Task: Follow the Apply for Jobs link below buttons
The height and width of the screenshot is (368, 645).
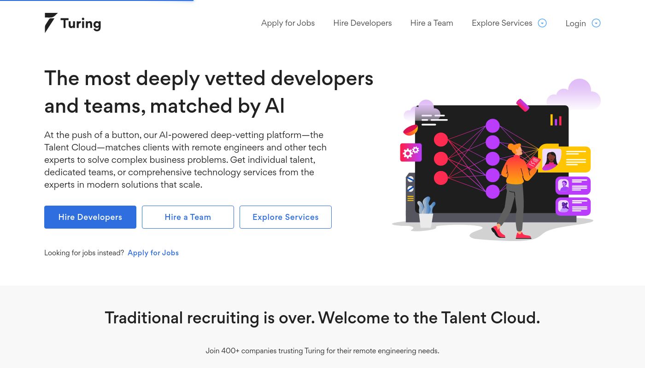Action: (x=153, y=253)
